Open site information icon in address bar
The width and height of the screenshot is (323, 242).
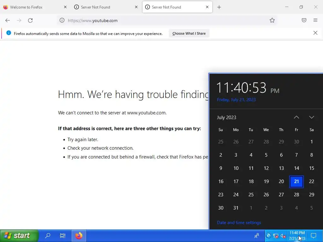(62, 20)
